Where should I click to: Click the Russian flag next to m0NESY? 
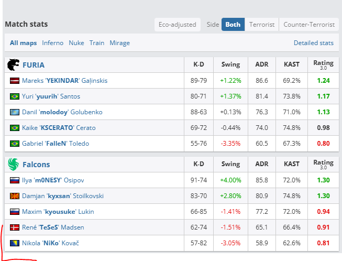click(x=15, y=180)
